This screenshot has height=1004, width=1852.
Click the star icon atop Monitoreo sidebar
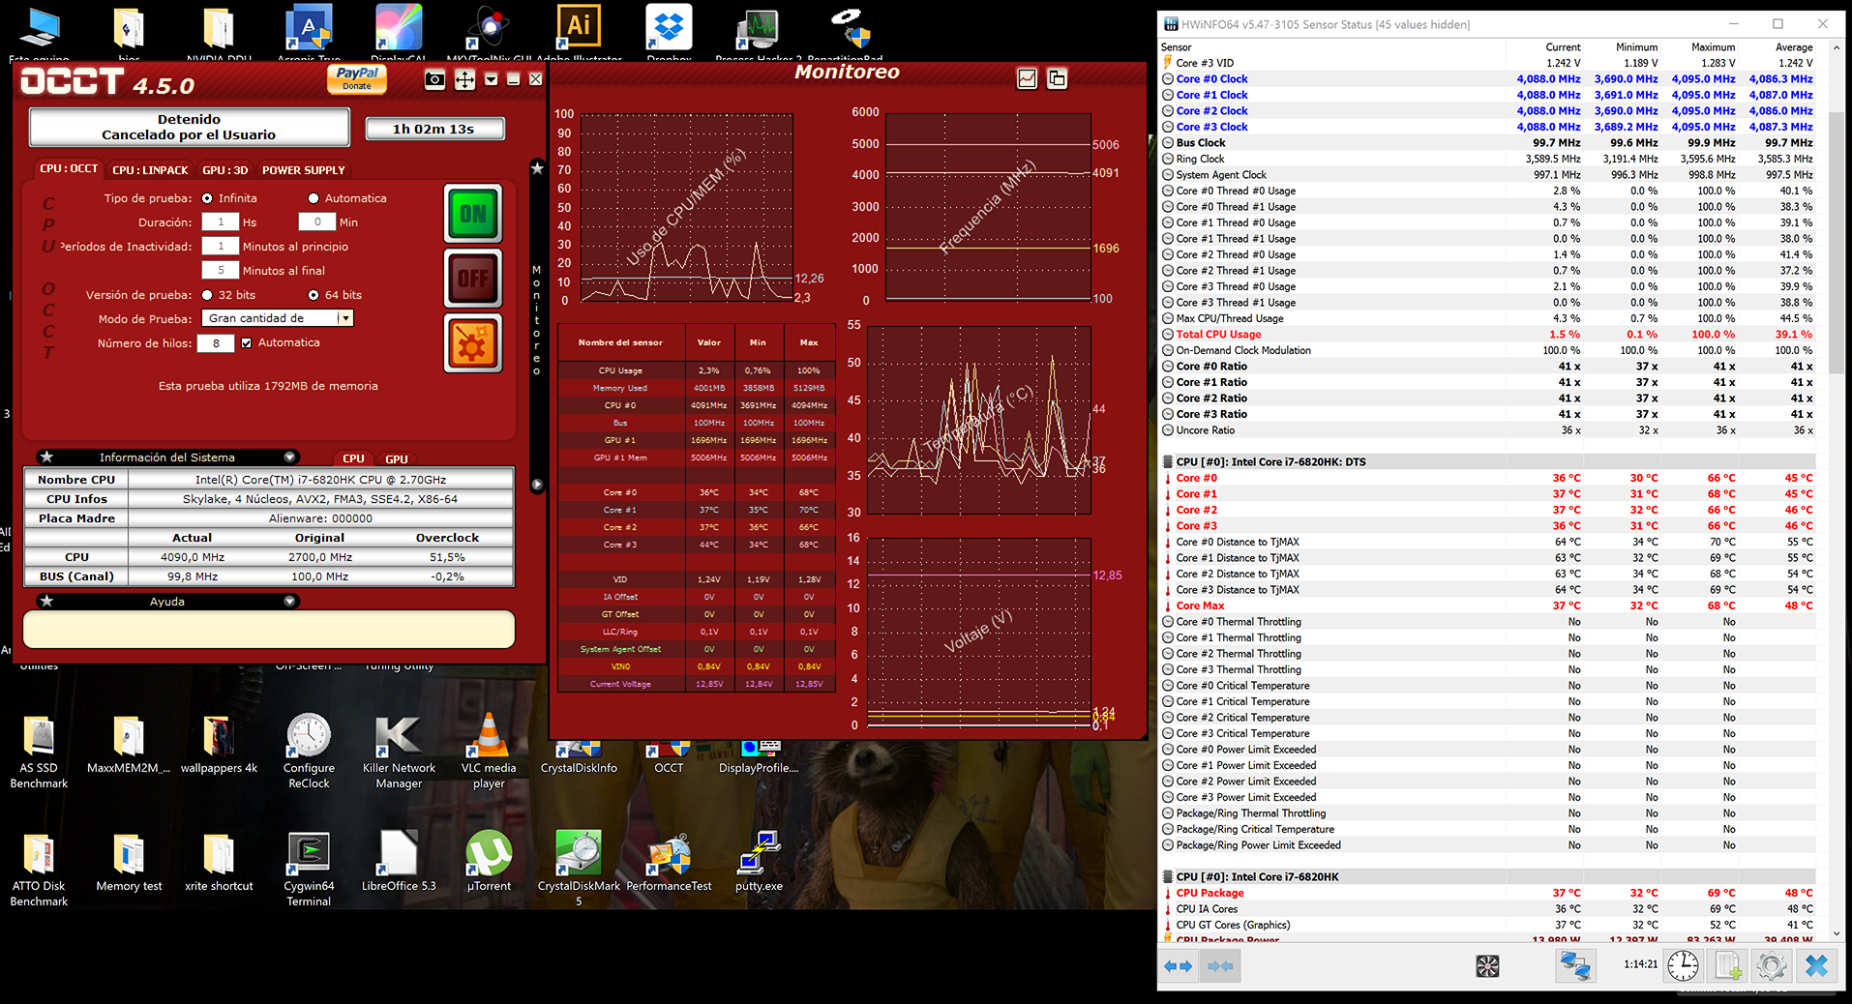537,168
